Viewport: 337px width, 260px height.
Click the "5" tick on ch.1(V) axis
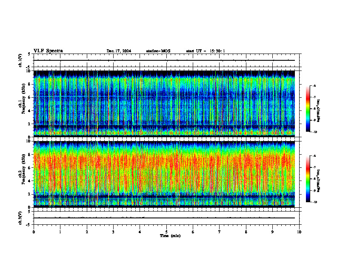coord(29,54)
